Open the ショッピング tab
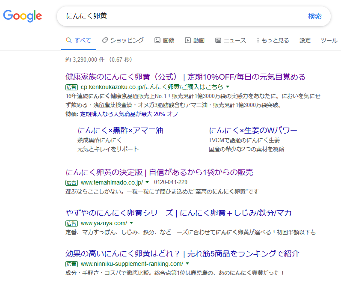The image size is (341, 283). point(123,41)
